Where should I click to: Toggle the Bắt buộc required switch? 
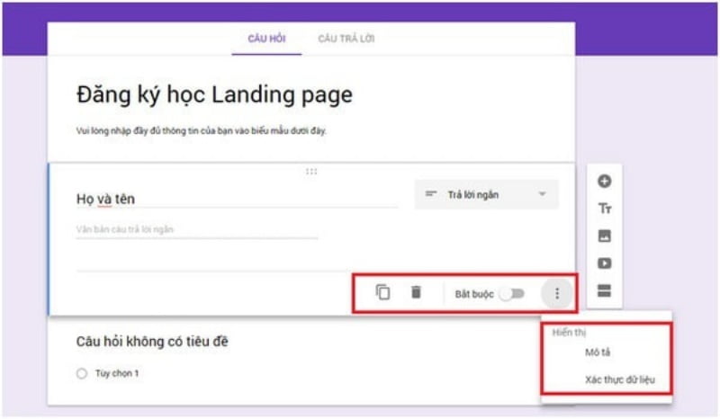click(x=511, y=294)
